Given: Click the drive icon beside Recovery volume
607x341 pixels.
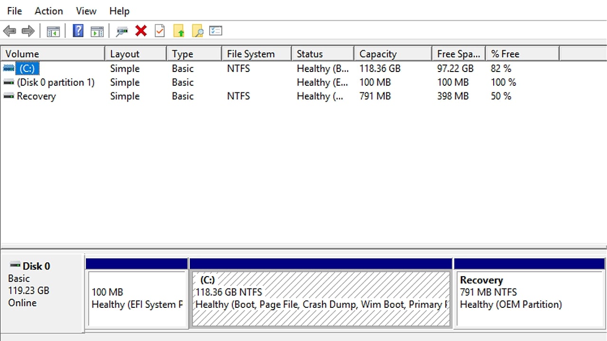Looking at the screenshot, I should coord(9,96).
